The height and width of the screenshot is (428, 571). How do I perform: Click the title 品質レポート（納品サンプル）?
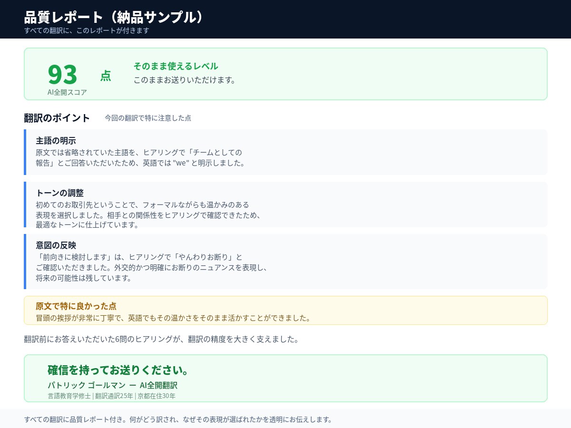114,17
